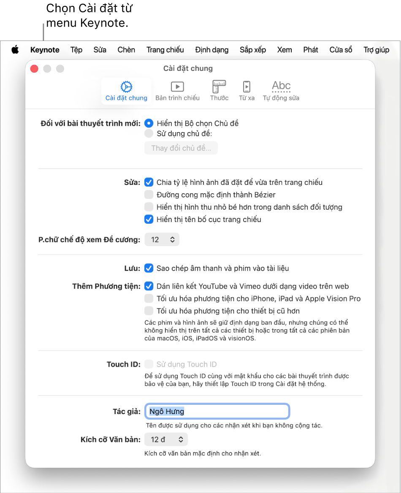Open the Apple menu logo
The height and width of the screenshot is (493, 401).
tap(15, 50)
